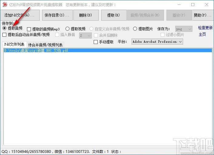Toggle the 合并后删除 checkbox
Image resolution: width=214 pixels, height=155 pixels.
point(96,35)
